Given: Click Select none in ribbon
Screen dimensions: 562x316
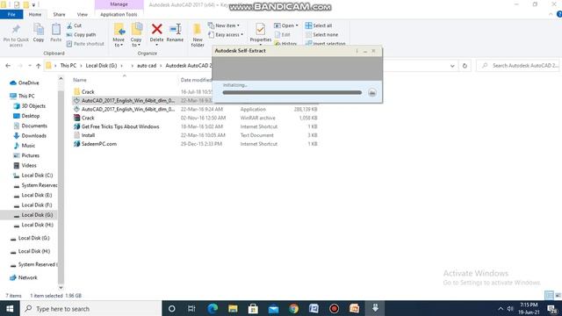Looking at the screenshot, I should [321, 35].
